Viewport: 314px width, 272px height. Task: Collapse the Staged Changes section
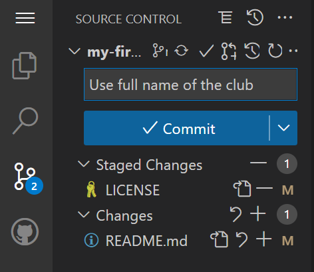coord(84,164)
